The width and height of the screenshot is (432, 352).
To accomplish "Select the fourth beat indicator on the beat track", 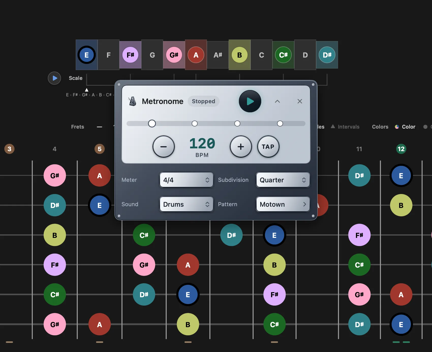I will (x=280, y=124).
